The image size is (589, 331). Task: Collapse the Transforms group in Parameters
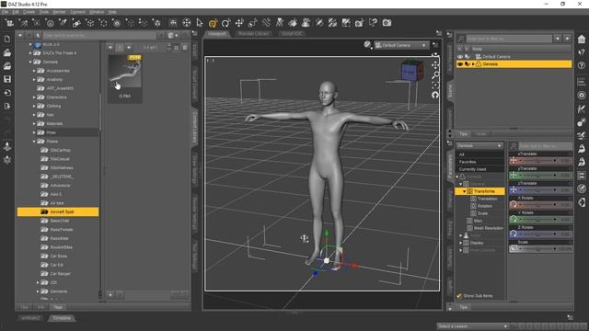pos(464,191)
